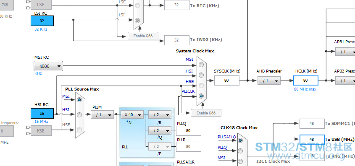Click the HCLK (MHz) input field

(x=306, y=80)
